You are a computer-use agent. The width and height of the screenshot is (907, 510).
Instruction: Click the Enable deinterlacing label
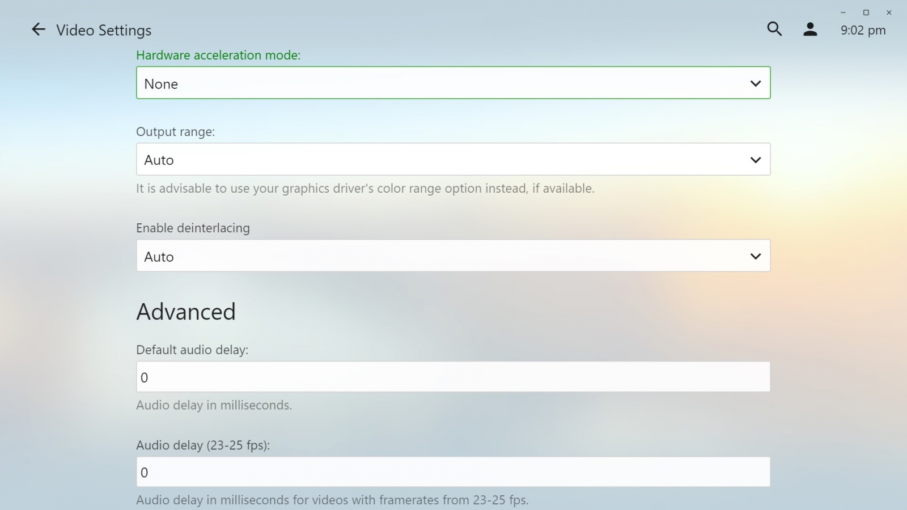[x=193, y=228]
